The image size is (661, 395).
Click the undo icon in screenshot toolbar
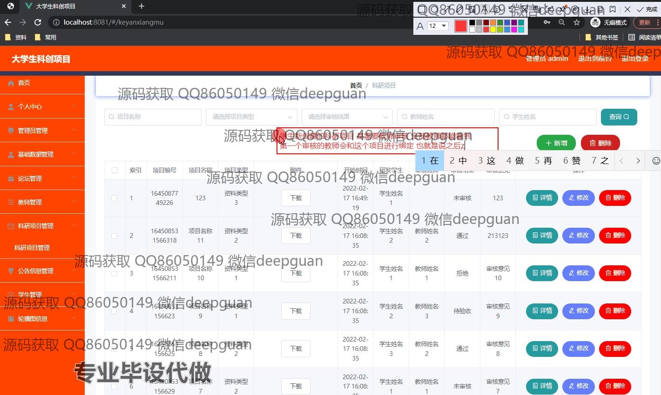pyautogui.click(x=512, y=9)
